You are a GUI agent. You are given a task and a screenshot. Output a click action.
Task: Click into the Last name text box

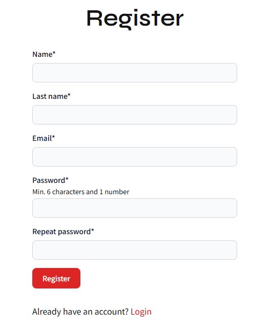coord(135,115)
